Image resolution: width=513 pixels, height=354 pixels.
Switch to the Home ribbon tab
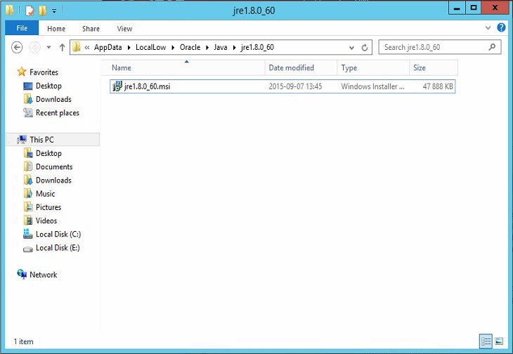(x=56, y=28)
